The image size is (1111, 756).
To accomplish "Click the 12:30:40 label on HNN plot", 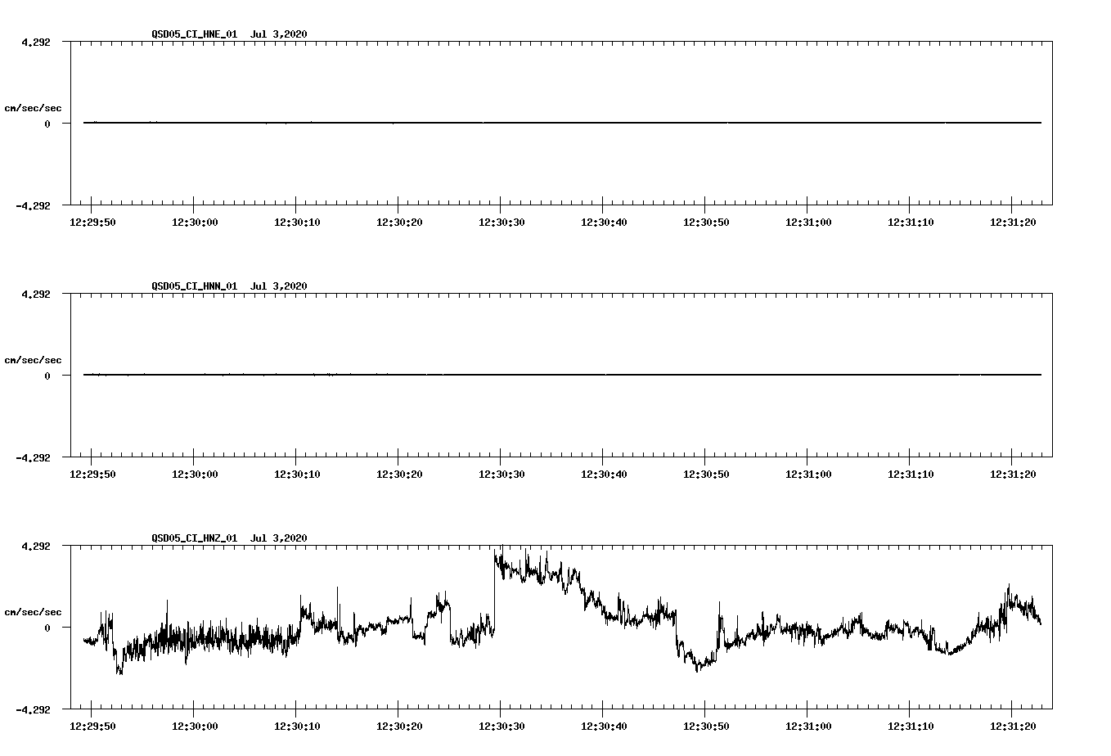I will (603, 474).
